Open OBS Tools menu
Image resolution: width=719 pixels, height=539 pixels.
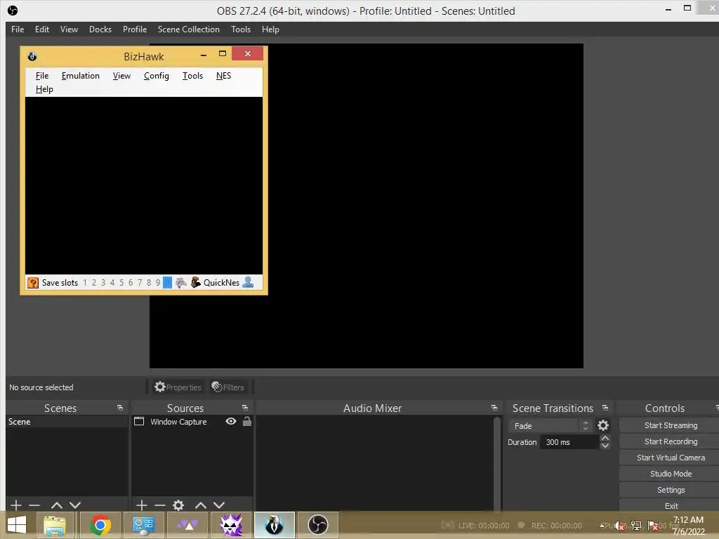pyautogui.click(x=241, y=29)
